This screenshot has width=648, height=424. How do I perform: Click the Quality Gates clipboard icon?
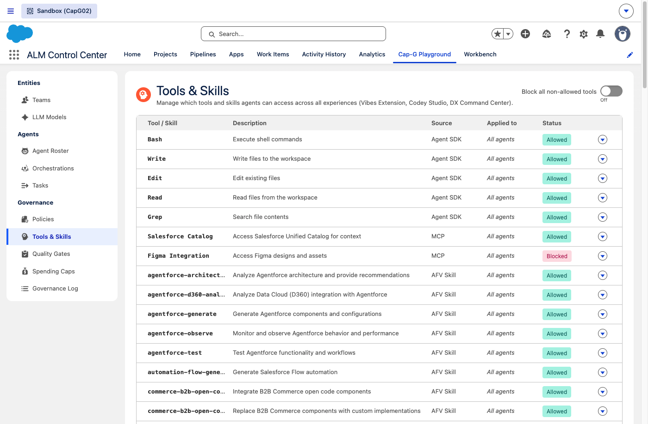(x=25, y=254)
